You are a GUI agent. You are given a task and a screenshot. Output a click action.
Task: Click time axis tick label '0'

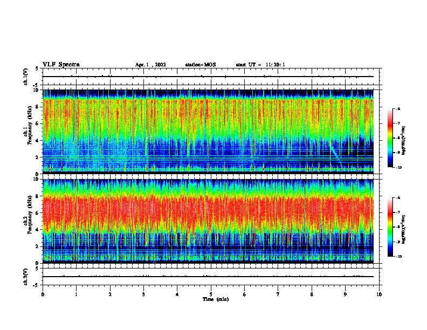click(x=43, y=294)
